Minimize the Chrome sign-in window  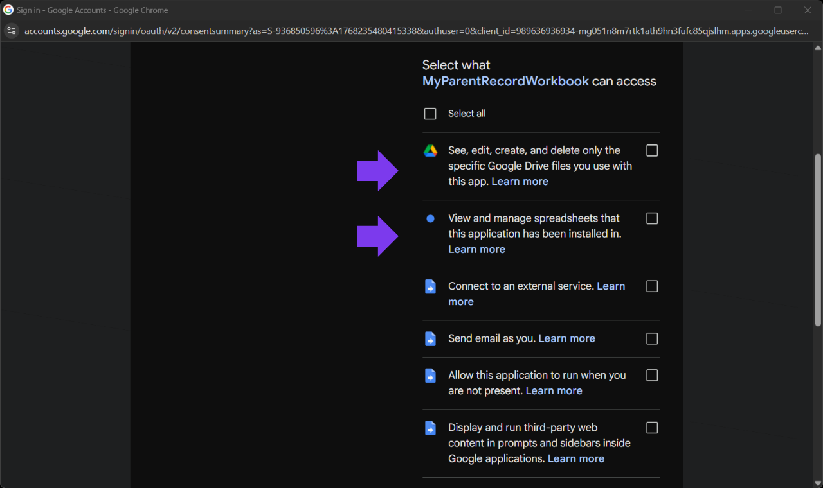(x=748, y=10)
